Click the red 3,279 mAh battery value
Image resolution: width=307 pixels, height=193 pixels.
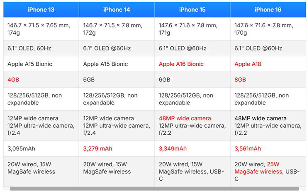[x=97, y=148]
